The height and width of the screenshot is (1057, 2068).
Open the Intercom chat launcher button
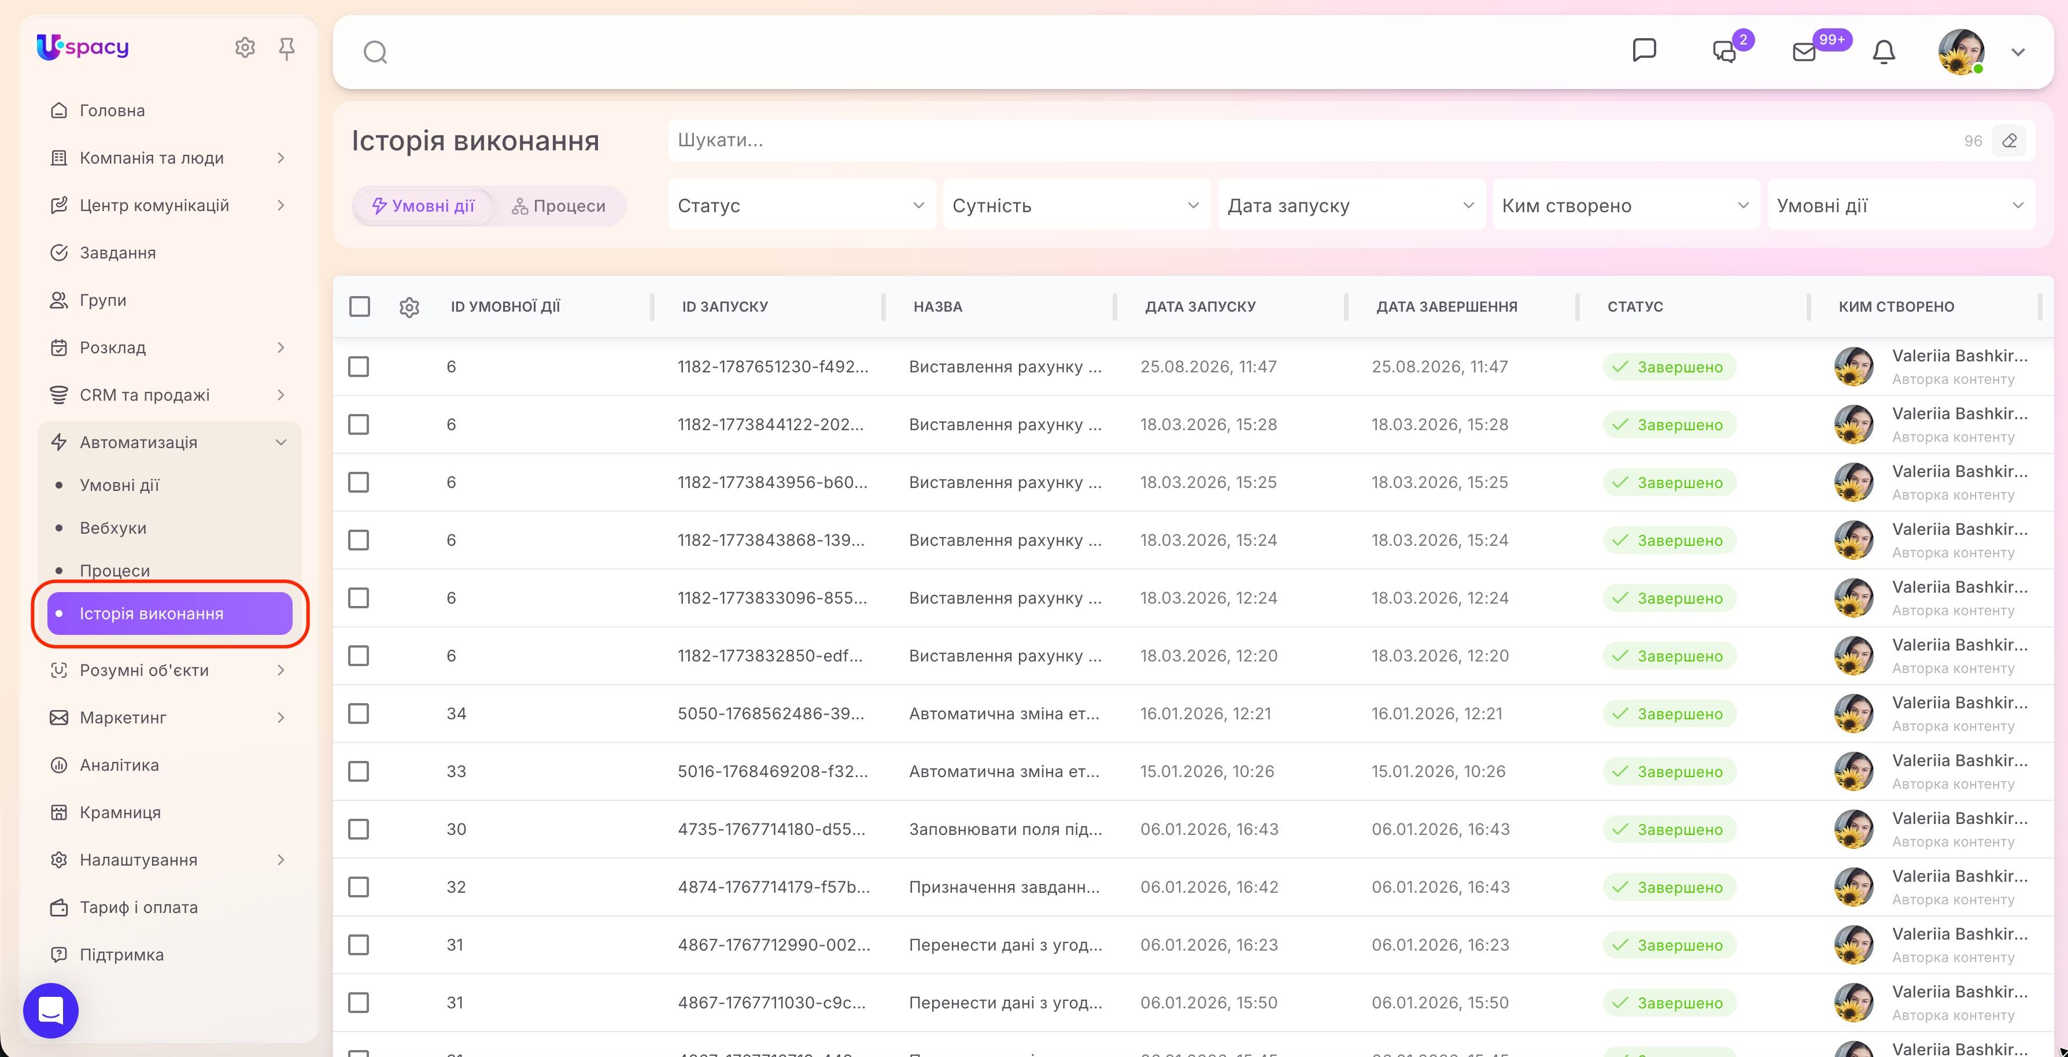click(x=50, y=1010)
